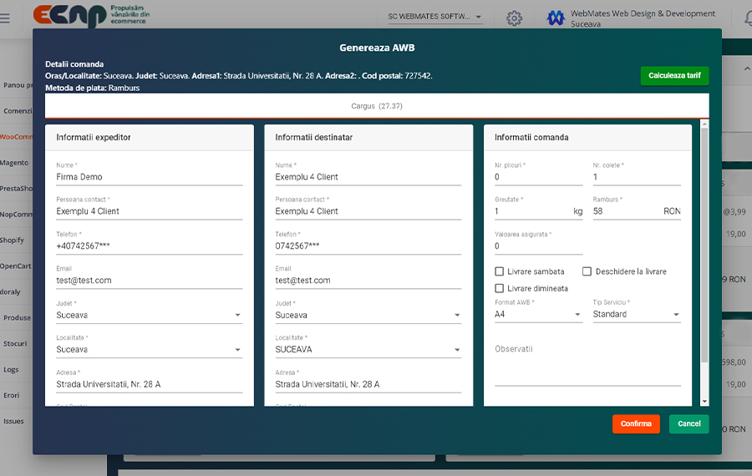Check the Deschidere la livrare option
This screenshot has height=476, width=752.
tap(587, 271)
